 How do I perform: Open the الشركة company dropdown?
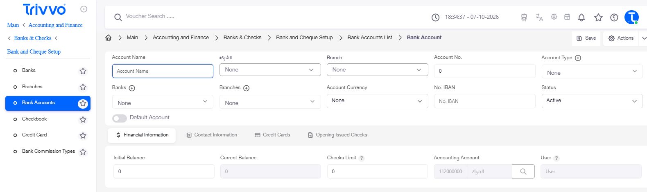270,70
